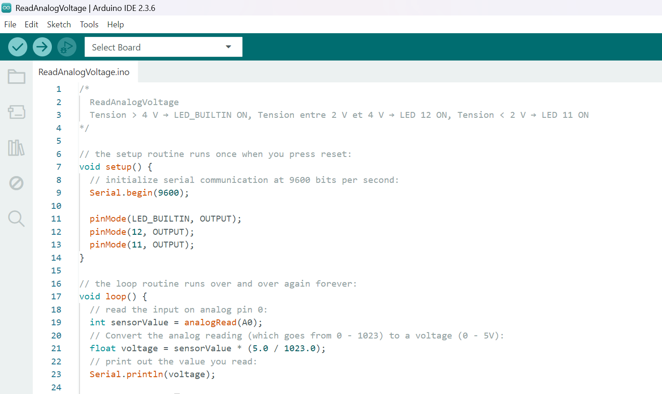This screenshot has height=394, width=662.
Task: Click the Arduino logo in the title bar
Action: click(x=7, y=8)
